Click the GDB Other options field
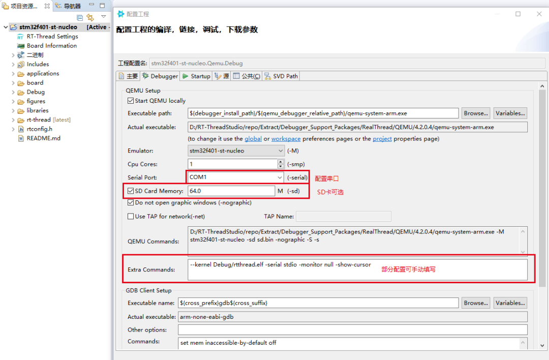This screenshot has width=549, height=360. (353, 329)
